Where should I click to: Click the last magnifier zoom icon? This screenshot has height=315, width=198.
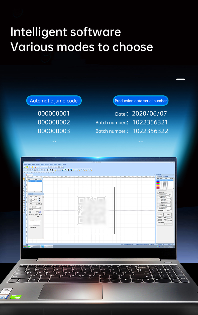click(91, 170)
